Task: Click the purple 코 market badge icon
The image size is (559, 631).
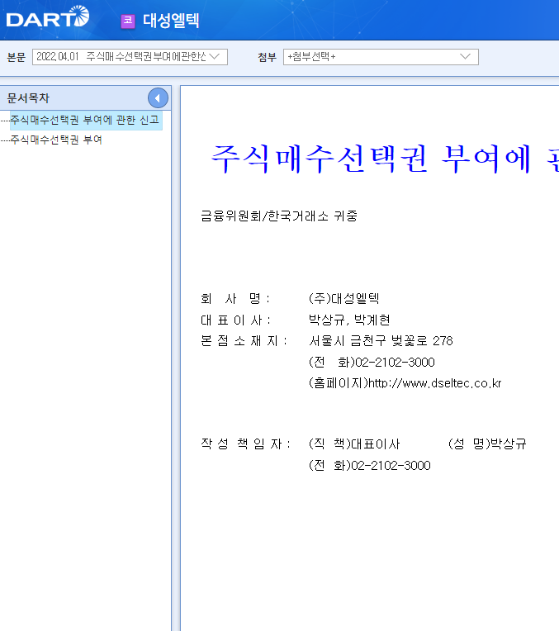Action: click(x=128, y=21)
